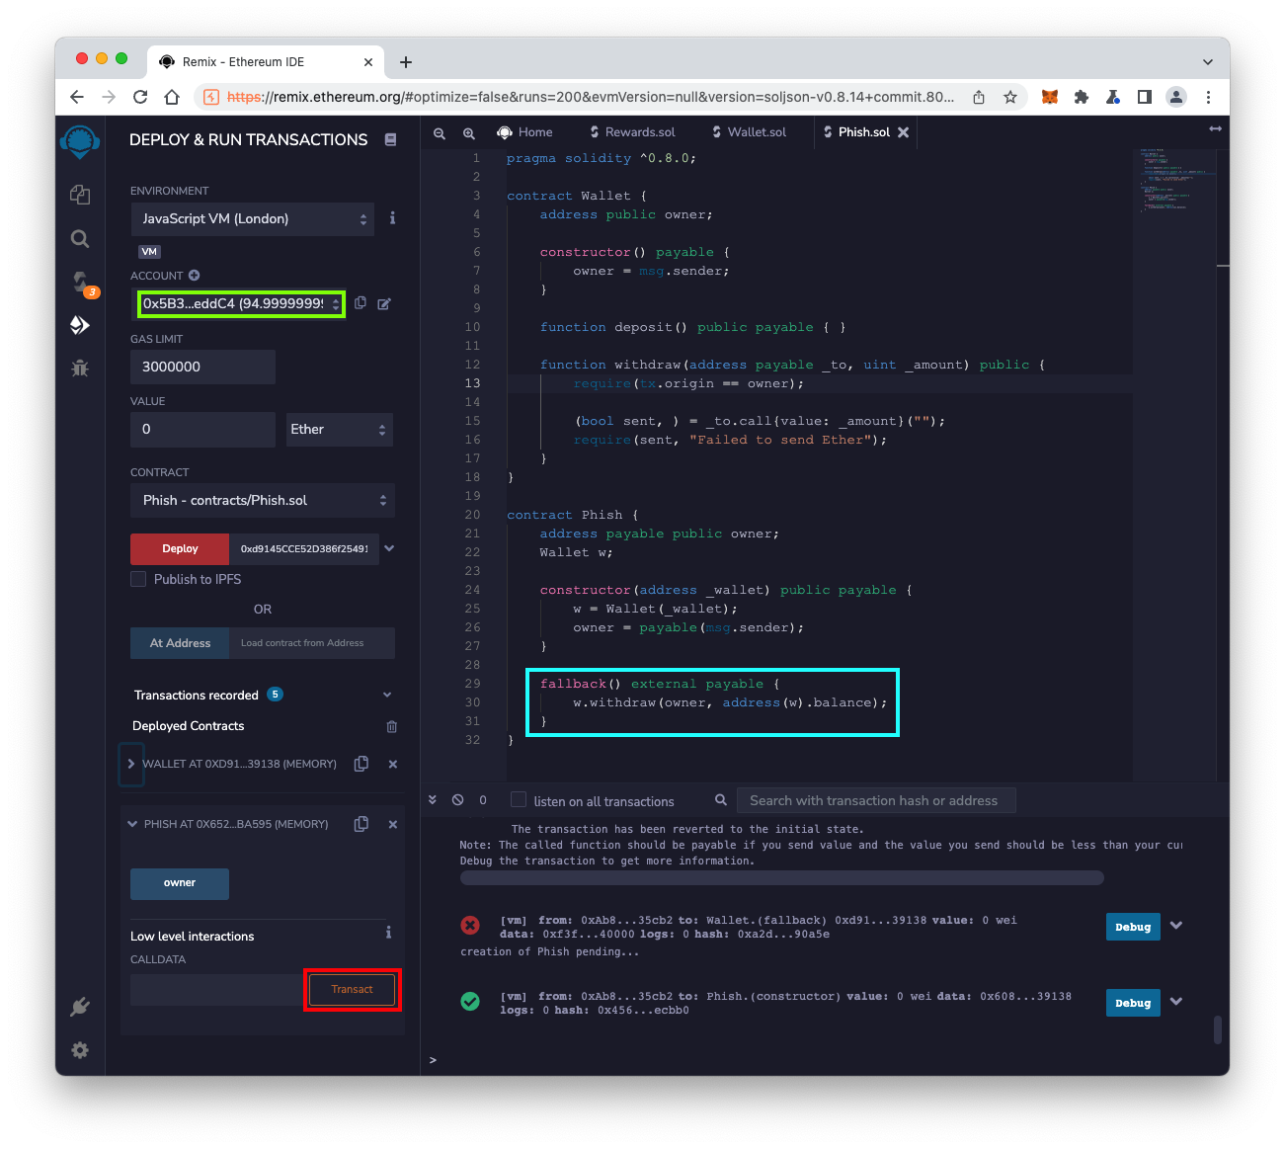Click the At Address button
Image resolution: width=1285 pixels, height=1149 pixels.
tap(180, 643)
